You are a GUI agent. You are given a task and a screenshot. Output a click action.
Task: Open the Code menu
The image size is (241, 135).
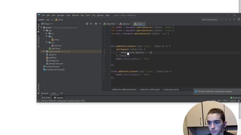click(x=68, y=15)
